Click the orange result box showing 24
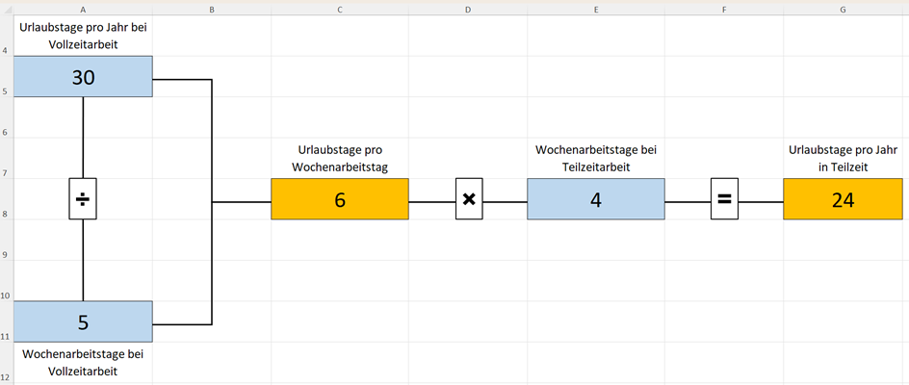Viewport: 909px width, 385px height. [844, 199]
